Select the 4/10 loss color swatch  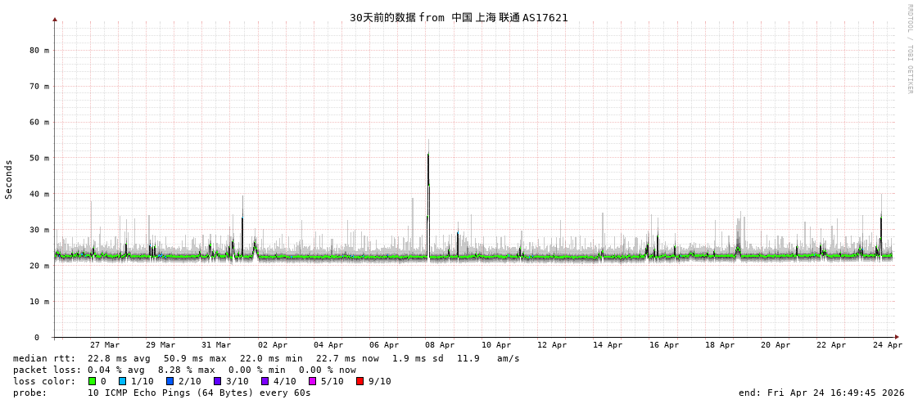265,381
